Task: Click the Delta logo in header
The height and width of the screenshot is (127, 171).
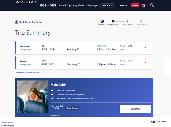Action: [26, 2]
